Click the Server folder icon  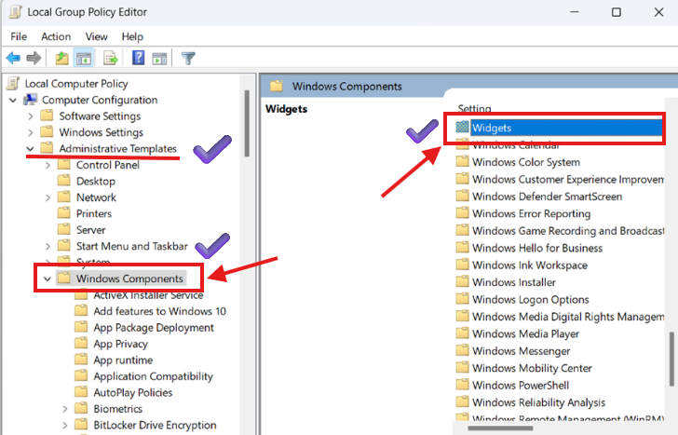63,229
